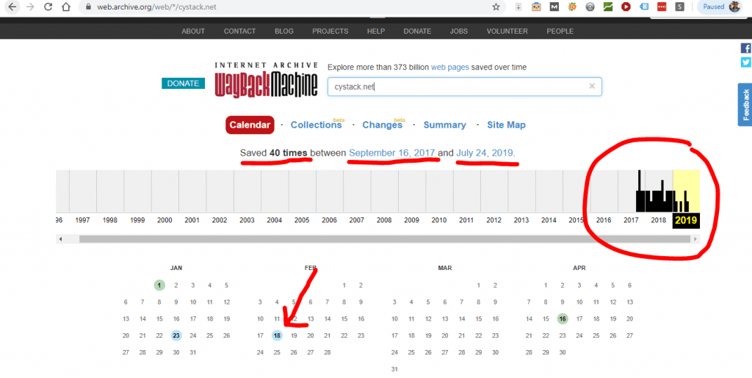Click the red play-button extension icon
Viewport: 752px width, 378px height.
coord(626,7)
